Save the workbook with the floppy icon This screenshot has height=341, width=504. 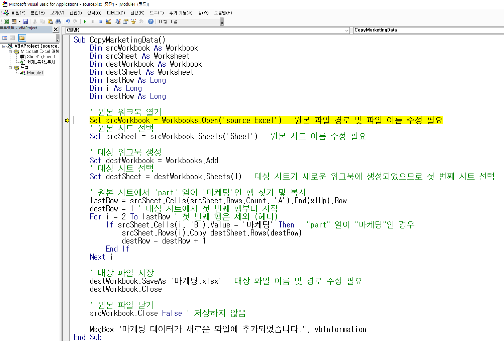point(25,21)
